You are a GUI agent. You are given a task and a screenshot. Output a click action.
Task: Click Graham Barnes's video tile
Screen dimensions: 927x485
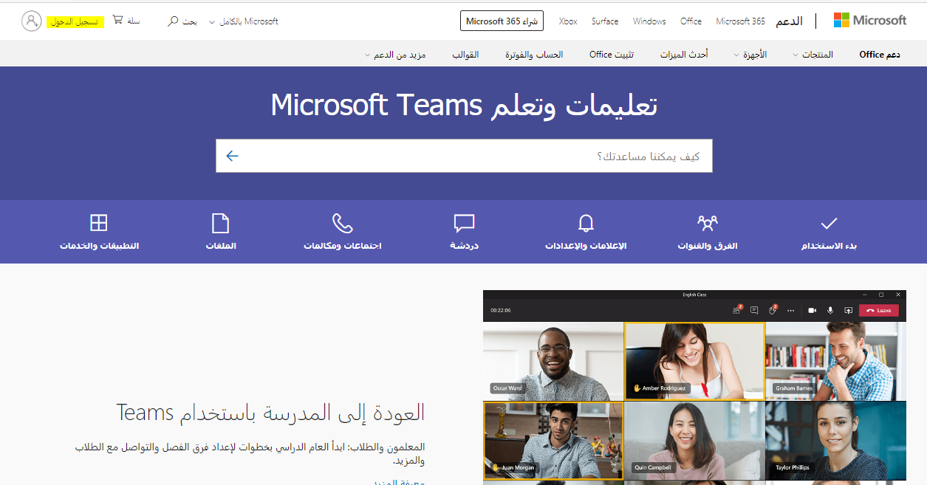pyautogui.click(x=835, y=361)
